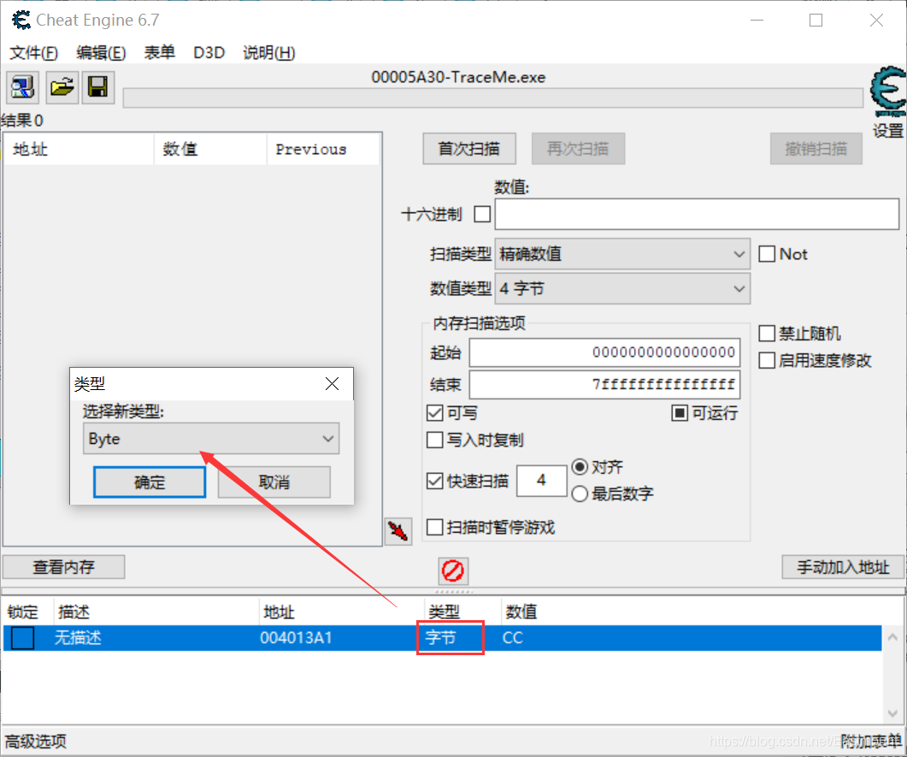Click the 数值 column header in results
Viewport: 907px width, 757px height.
(210, 150)
